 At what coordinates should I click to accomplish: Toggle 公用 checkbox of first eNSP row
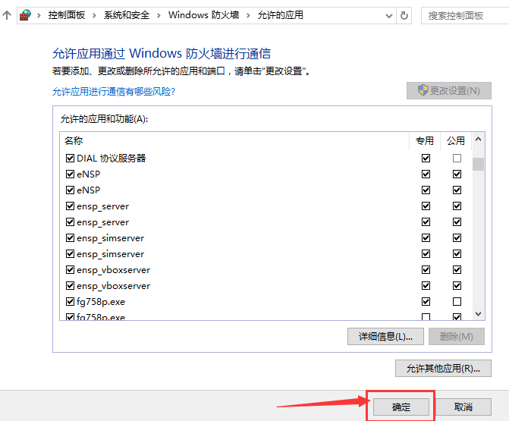pyautogui.click(x=457, y=174)
